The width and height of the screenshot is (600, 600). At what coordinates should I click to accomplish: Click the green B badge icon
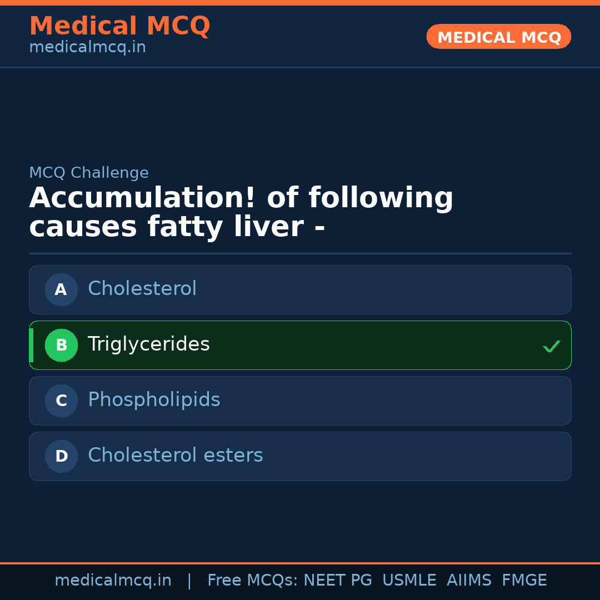[x=61, y=345]
